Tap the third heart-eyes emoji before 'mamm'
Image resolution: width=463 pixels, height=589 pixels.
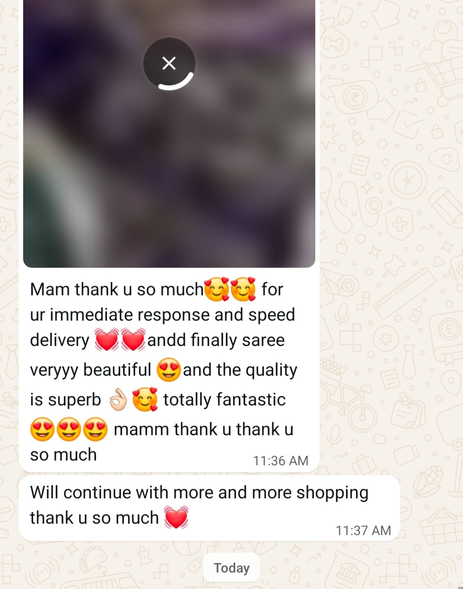[x=95, y=430]
